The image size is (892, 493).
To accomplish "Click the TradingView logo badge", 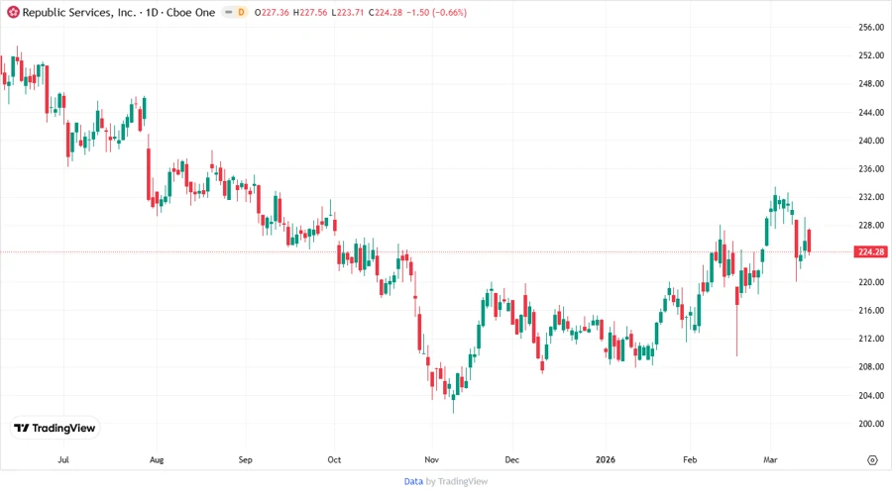I will [x=56, y=428].
